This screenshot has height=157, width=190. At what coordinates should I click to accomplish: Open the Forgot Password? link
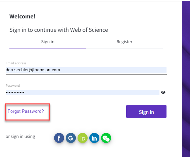point(26,111)
